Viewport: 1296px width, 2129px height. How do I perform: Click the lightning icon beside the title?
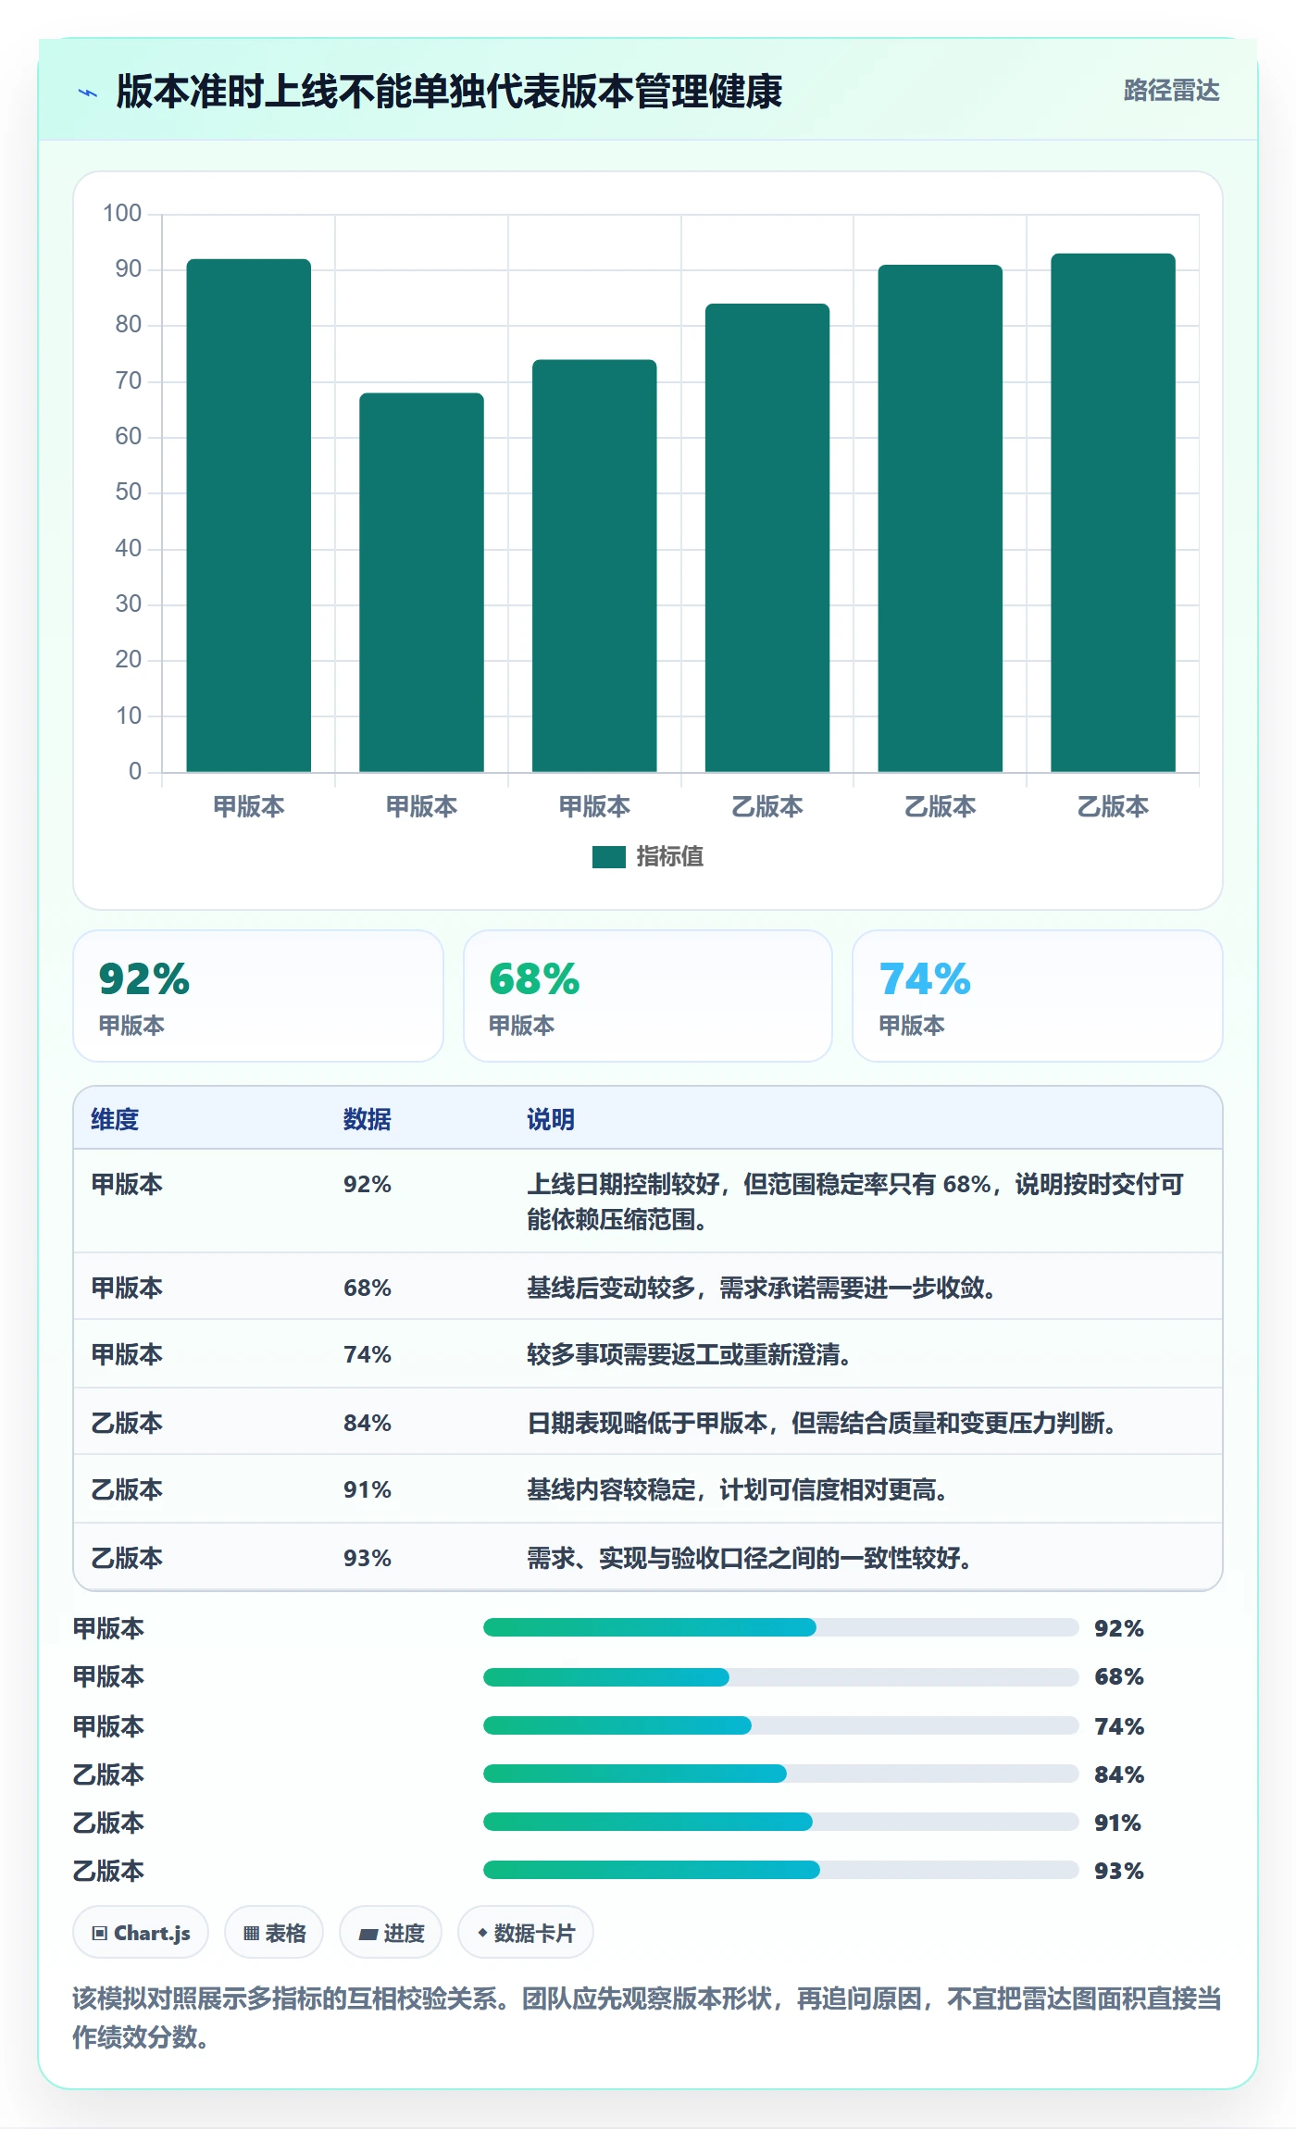[88, 93]
